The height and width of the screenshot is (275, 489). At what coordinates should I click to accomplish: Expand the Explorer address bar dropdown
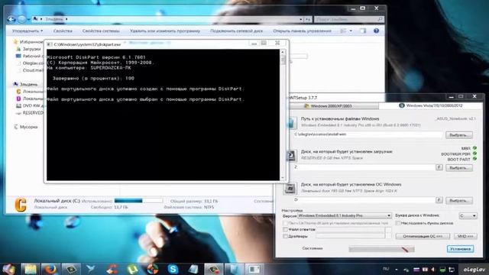tap(300, 19)
